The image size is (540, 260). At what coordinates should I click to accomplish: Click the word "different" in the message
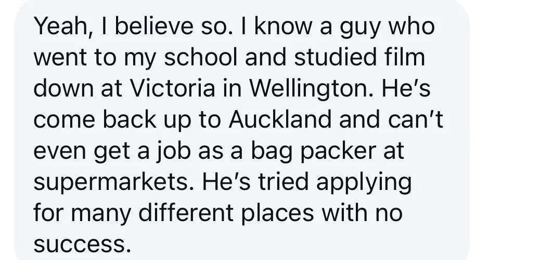[186, 213]
